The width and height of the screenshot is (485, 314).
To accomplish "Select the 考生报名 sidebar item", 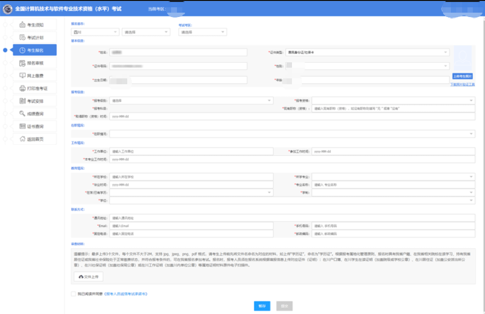I will (35, 50).
